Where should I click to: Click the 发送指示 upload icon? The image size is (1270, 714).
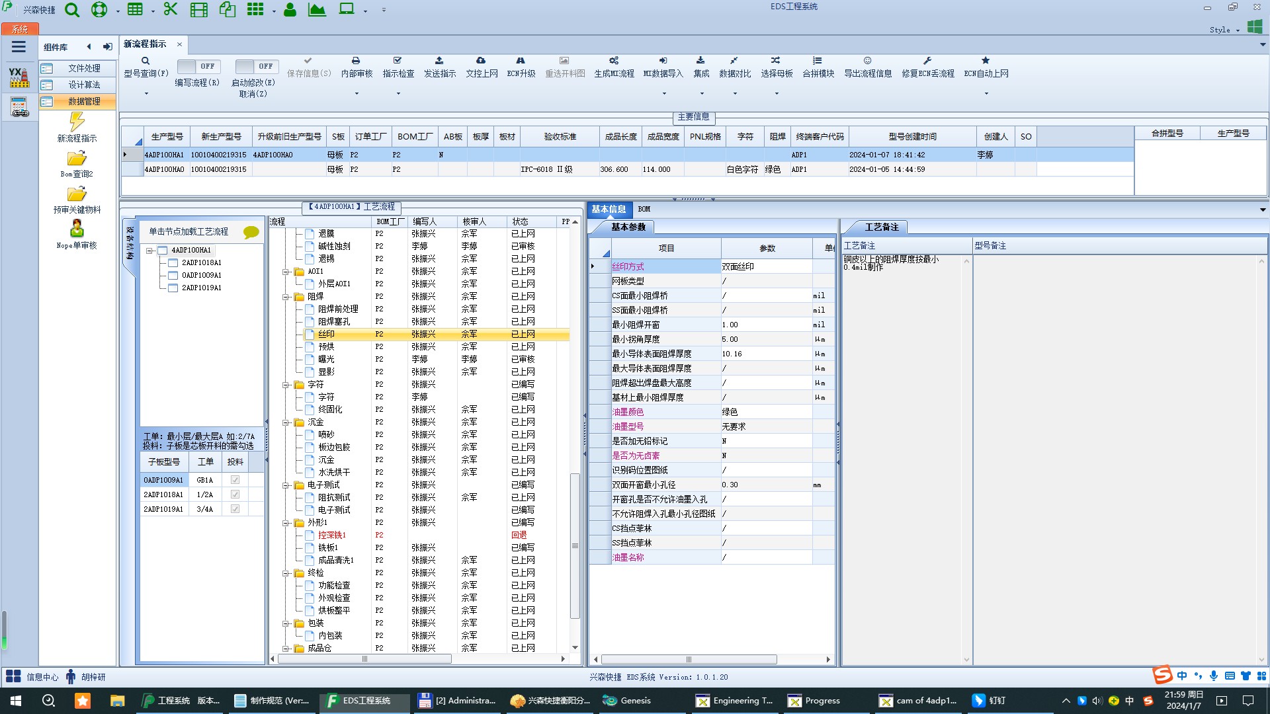[439, 61]
